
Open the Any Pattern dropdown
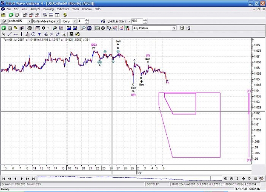pyautogui.click(x=174, y=28)
